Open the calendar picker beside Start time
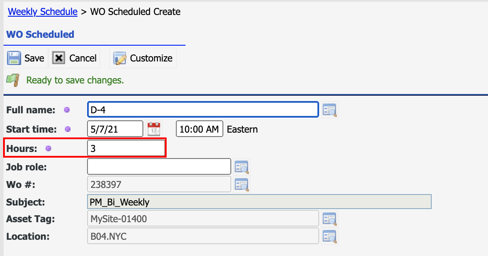The width and height of the screenshot is (488, 256). (x=154, y=129)
